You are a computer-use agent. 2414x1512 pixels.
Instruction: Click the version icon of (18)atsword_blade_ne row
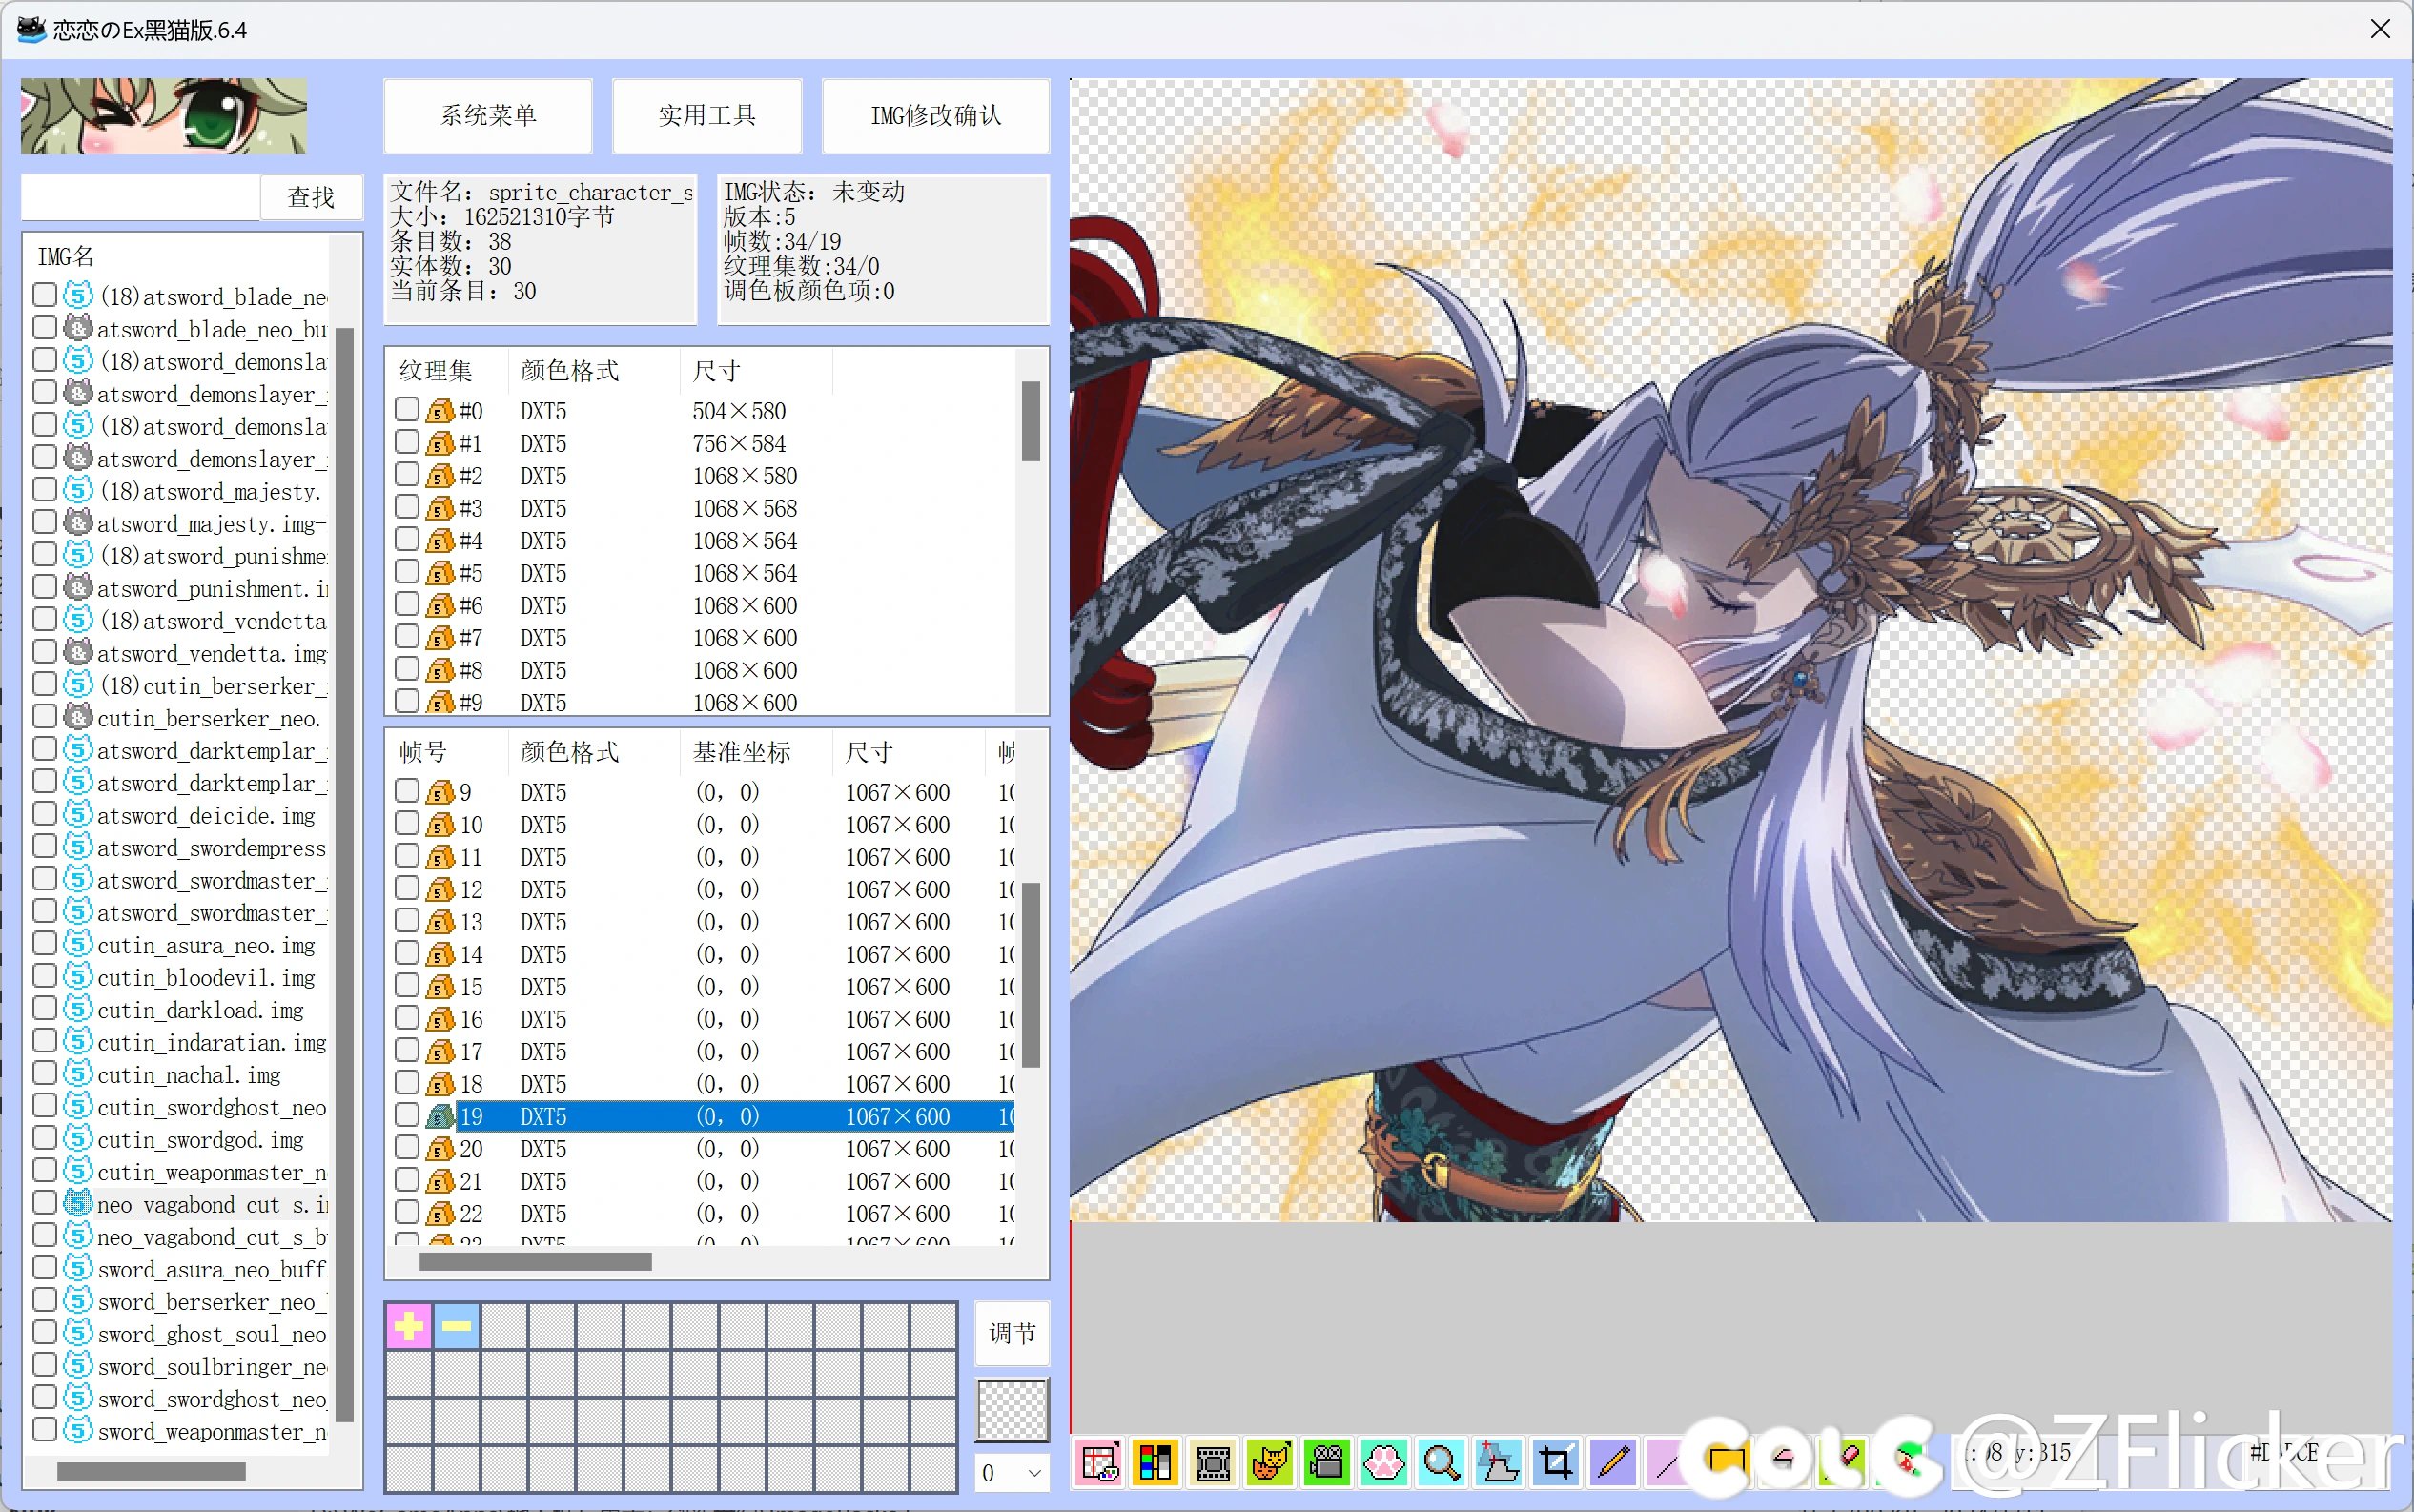pos(78,295)
